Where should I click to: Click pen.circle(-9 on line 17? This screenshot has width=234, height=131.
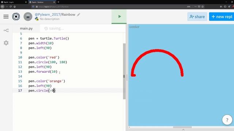(x=42, y=91)
